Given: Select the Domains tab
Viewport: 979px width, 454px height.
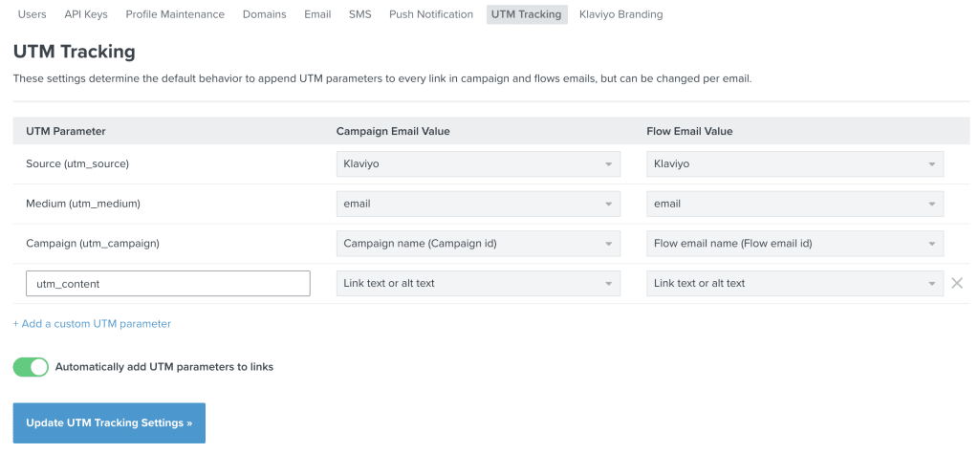Looking at the screenshot, I should pyautogui.click(x=265, y=14).
